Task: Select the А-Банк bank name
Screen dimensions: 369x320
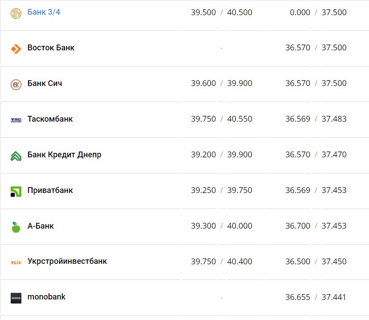Action: point(41,226)
